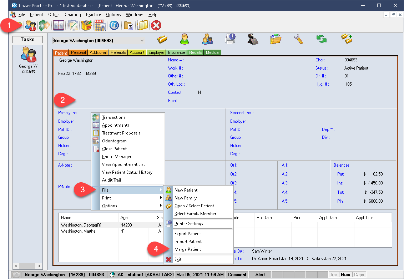Choose Exit in the File submenu
The height and width of the screenshot is (279, 404).
click(x=198, y=259)
